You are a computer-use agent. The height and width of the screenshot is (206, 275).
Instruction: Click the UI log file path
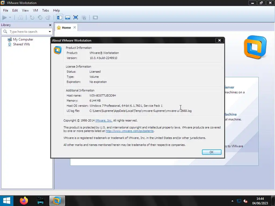[x=140, y=111]
